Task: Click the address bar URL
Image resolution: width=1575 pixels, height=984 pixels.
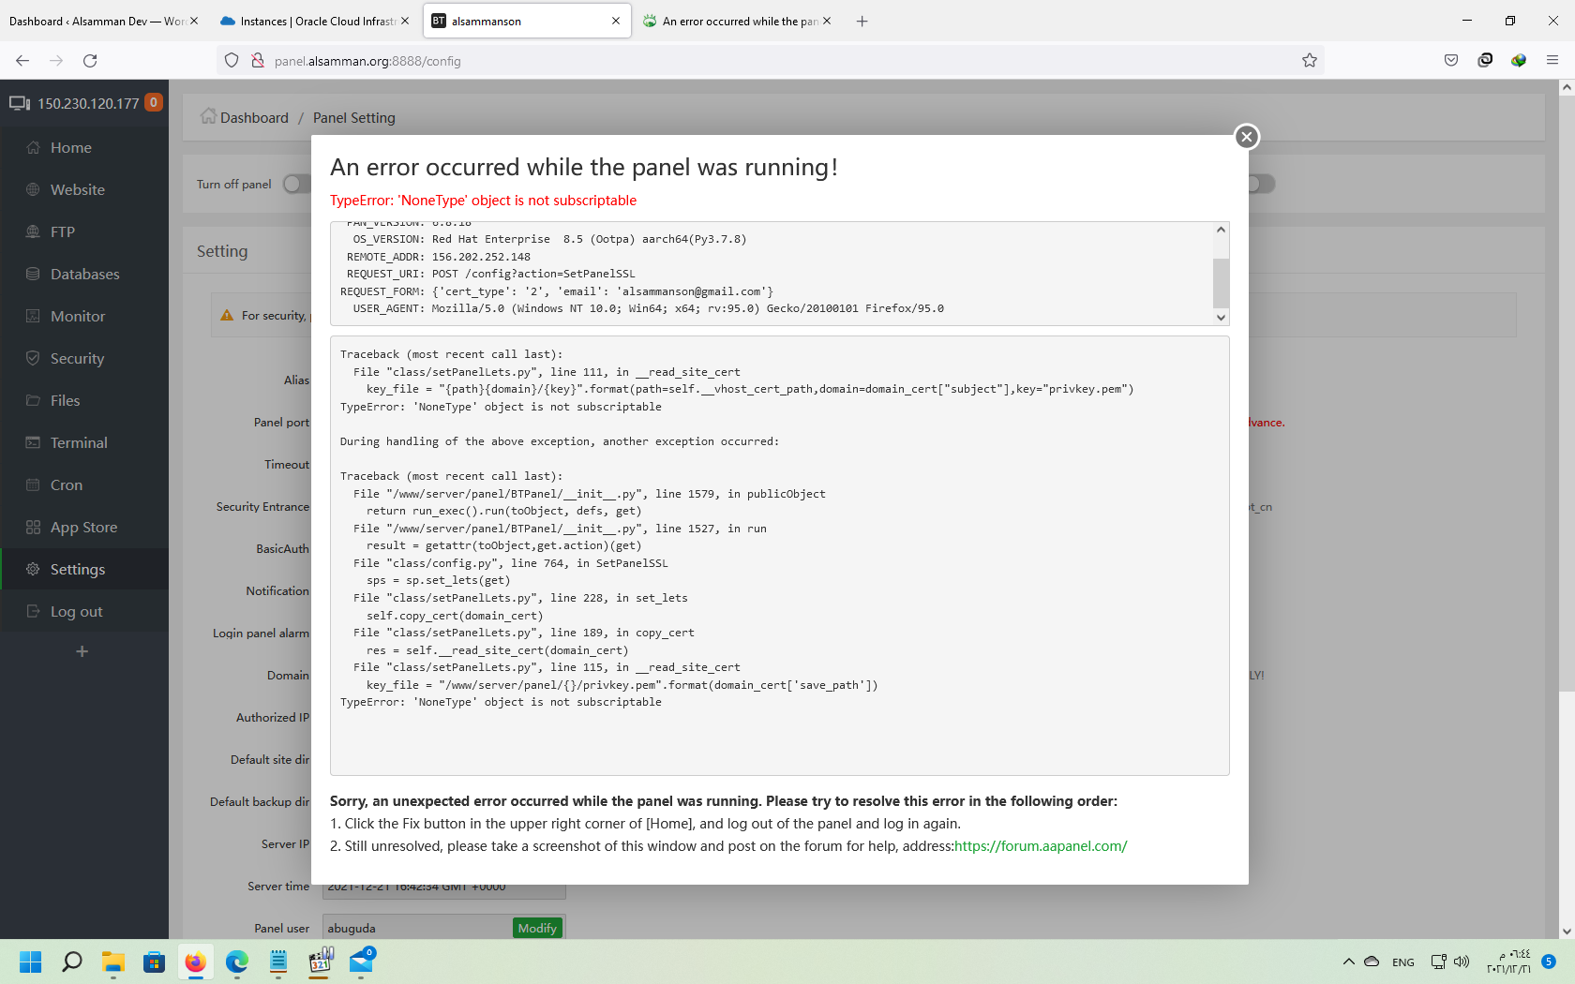Action: (367, 61)
